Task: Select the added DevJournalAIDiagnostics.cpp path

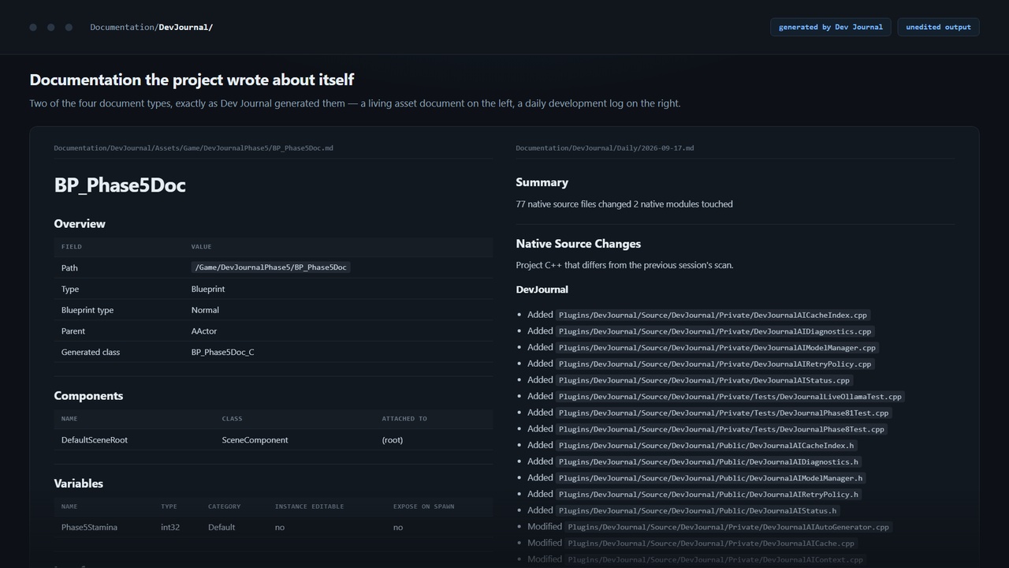Action: tap(715, 331)
